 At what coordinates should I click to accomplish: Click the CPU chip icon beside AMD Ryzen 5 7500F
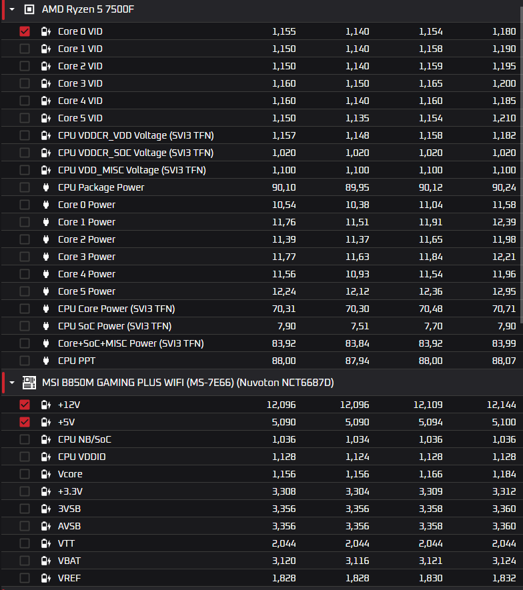pyautogui.click(x=29, y=9)
